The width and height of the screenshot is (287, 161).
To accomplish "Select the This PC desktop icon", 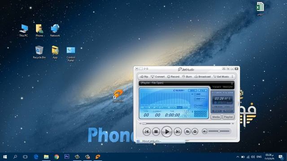I will 24,30.
